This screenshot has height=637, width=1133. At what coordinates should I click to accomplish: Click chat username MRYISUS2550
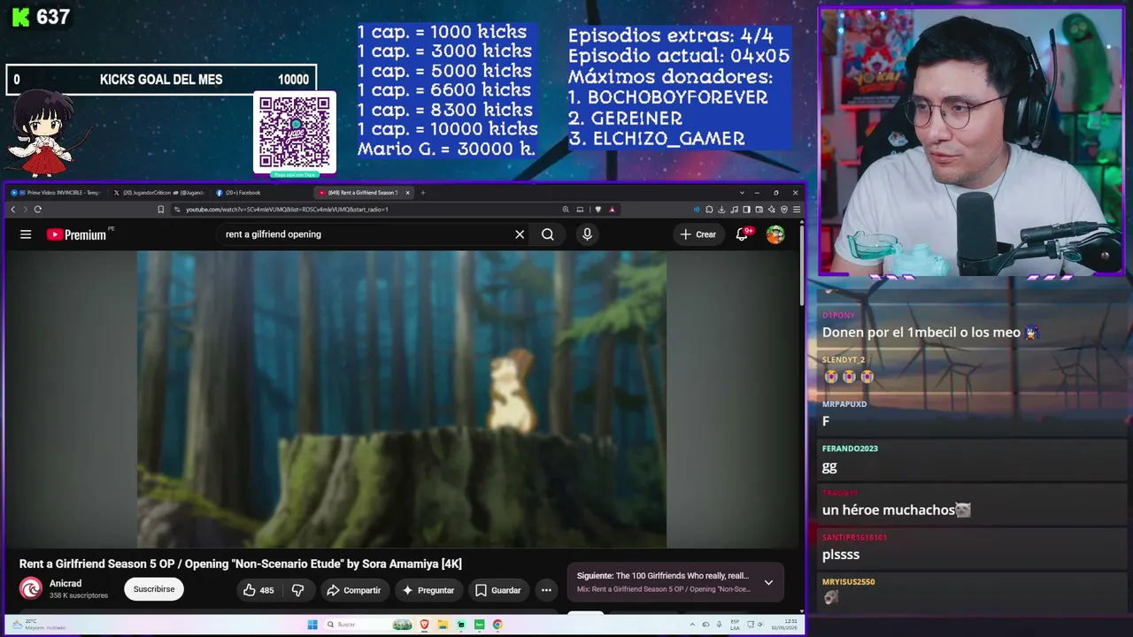click(848, 581)
